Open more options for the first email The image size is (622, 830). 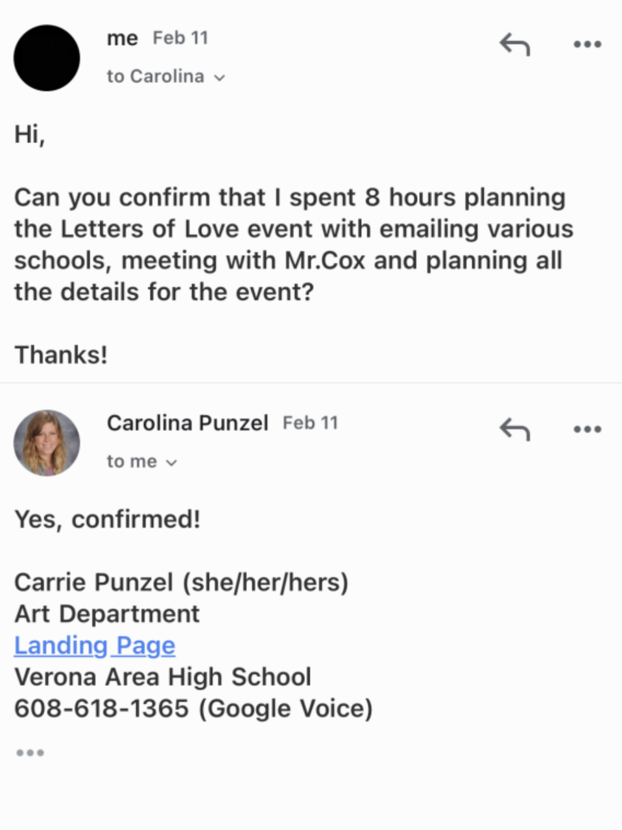(588, 45)
